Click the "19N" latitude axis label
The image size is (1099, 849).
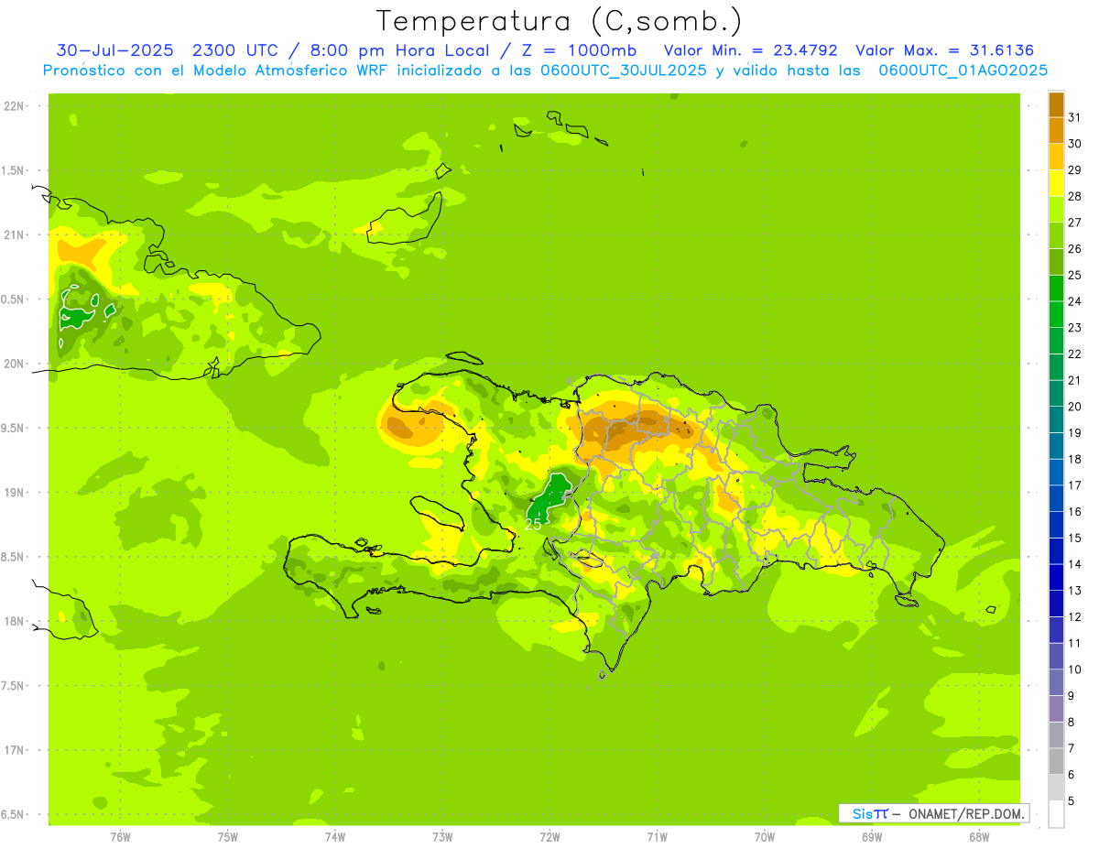click(14, 492)
